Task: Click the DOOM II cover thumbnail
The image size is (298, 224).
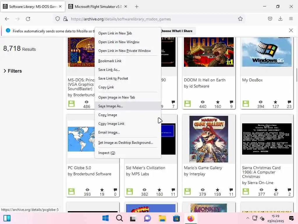Action: tap(209, 52)
